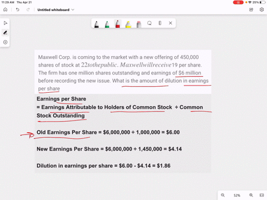Click the 52% zoom level
This screenshot has width=267, height=200.
237,196
